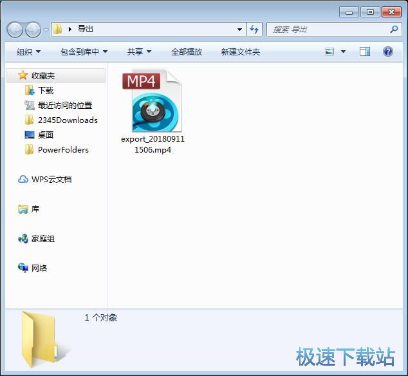Create a folder with 新建文件夹
The height and width of the screenshot is (376, 408).
click(x=241, y=52)
